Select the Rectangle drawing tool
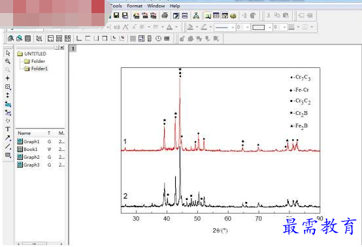Screen dimensions: 362x247 pos(8,155)
